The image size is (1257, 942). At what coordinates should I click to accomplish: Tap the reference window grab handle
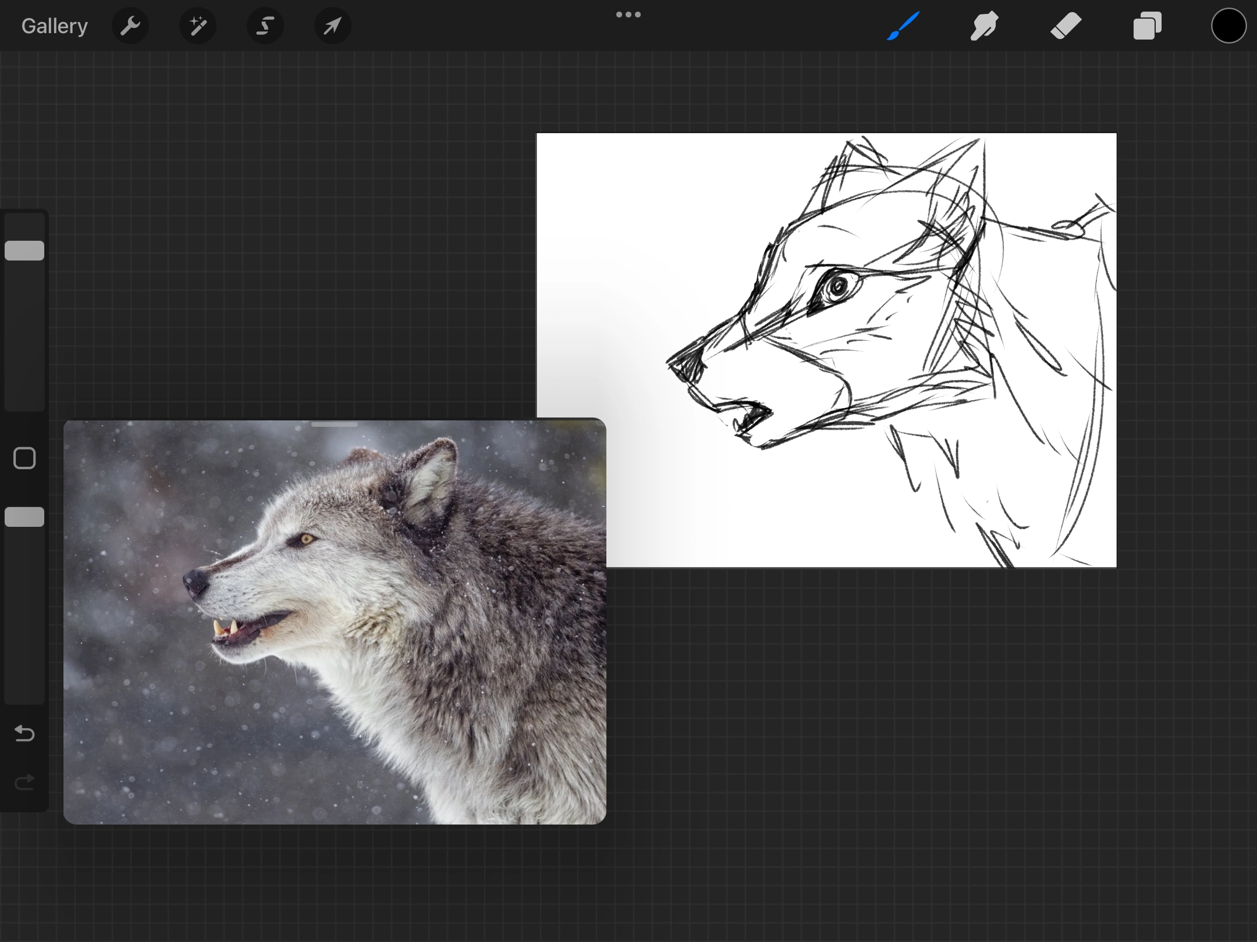pyautogui.click(x=335, y=425)
